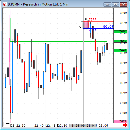Click the 7661 green price marker
The image size is (130, 130).
pyautogui.click(x=121, y=32)
